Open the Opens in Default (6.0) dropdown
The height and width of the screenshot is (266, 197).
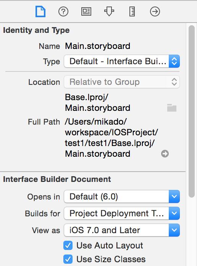click(x=122, y=196)
